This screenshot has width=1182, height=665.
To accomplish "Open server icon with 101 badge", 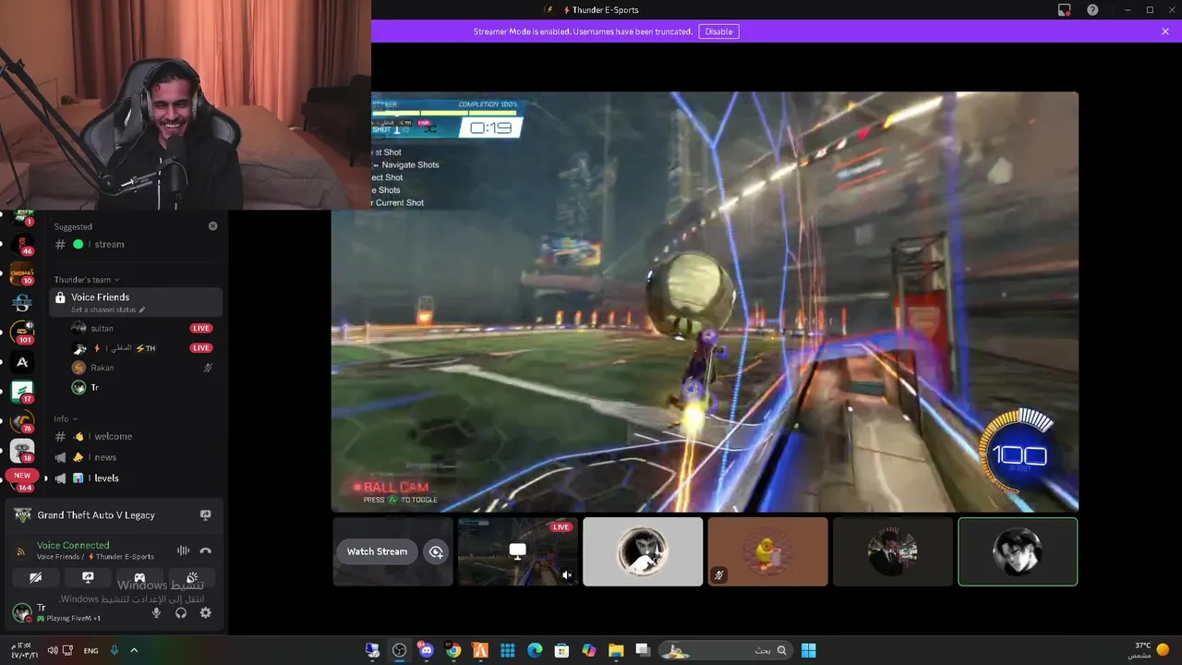I will 22,332.
